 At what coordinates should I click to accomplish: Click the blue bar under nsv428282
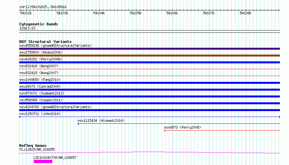(149, 62)
